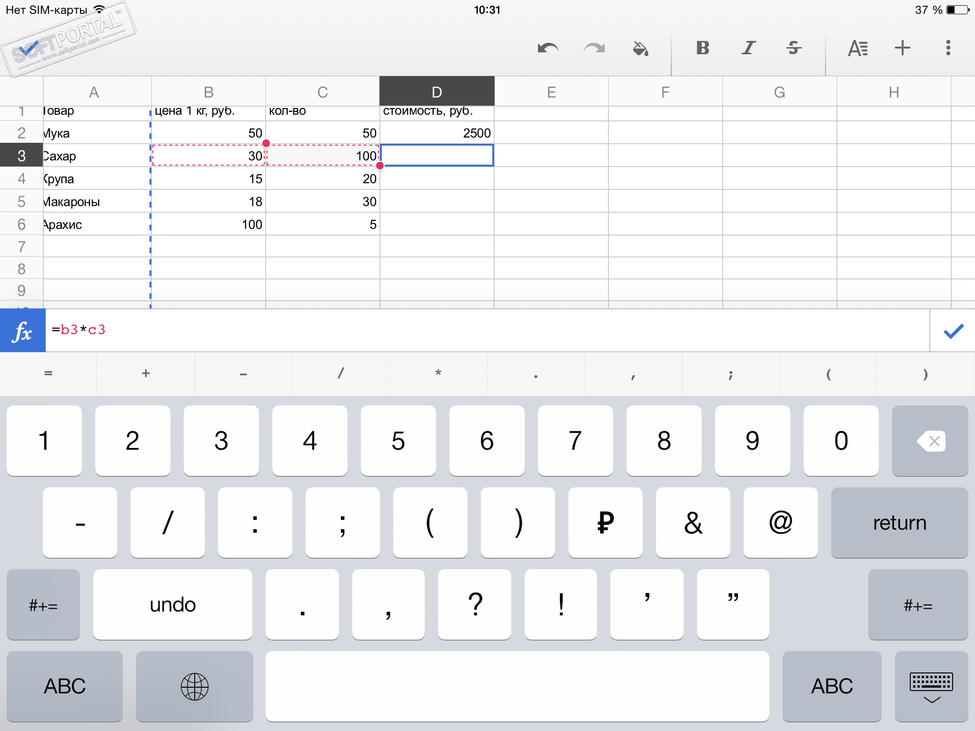Toggle bold formatting
This screenshot has height=731, width=975.
703,48
